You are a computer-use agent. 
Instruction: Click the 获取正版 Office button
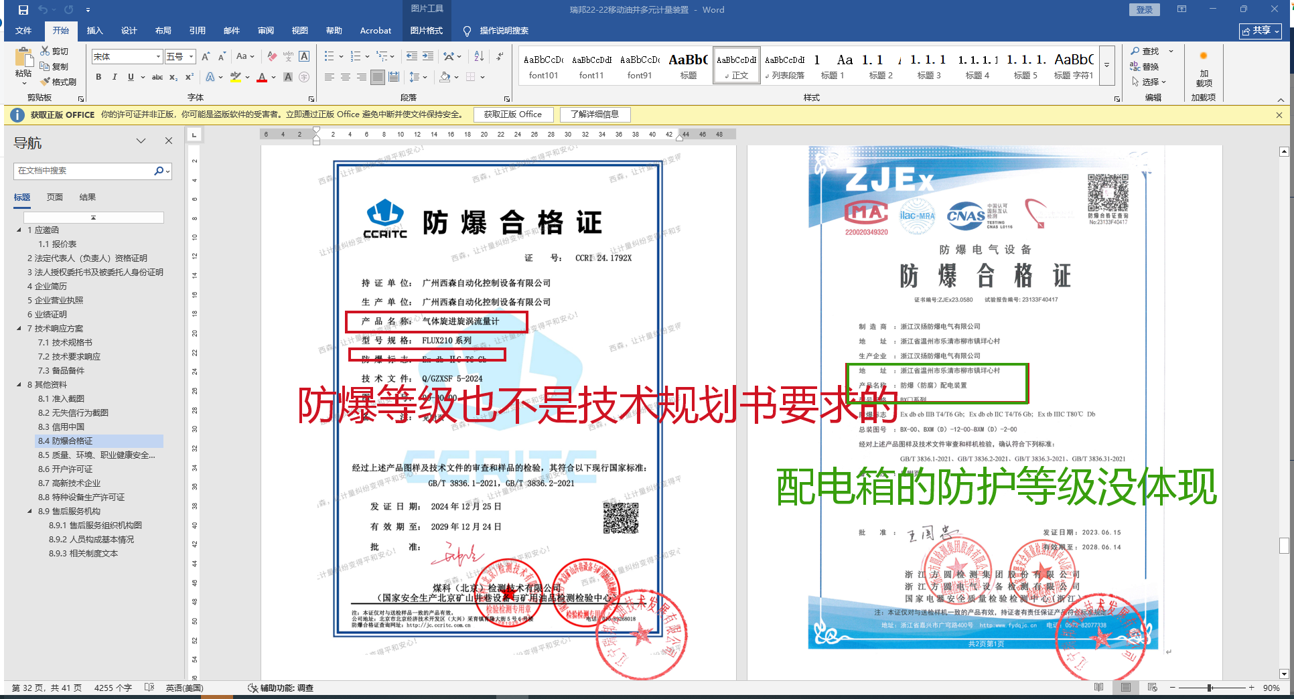tap(513, 114)
